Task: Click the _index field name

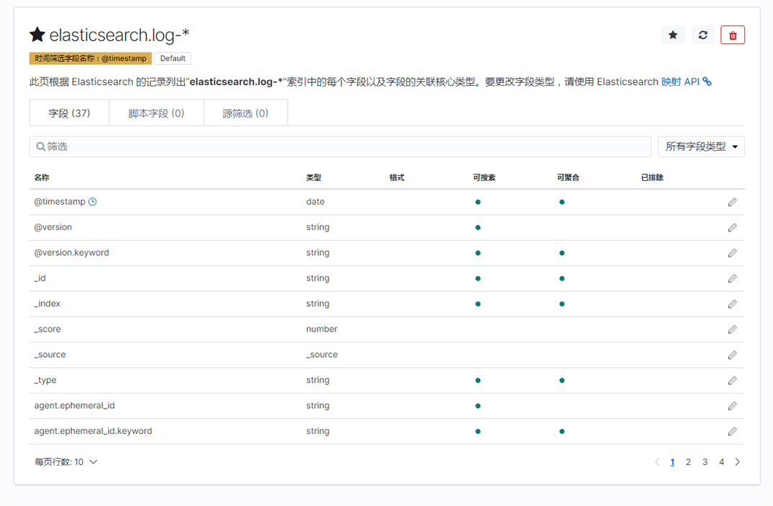Action: pyautogui.click(x=48, y=303)
